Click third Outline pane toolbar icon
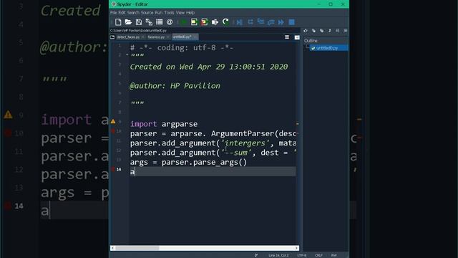Viewport: 458px width, 258px height. click(321, 31)
